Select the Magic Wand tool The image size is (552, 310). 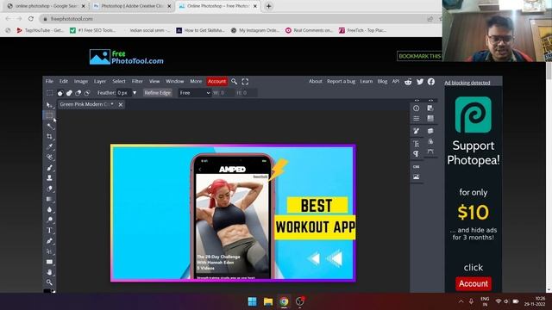[x=49, y=126]
